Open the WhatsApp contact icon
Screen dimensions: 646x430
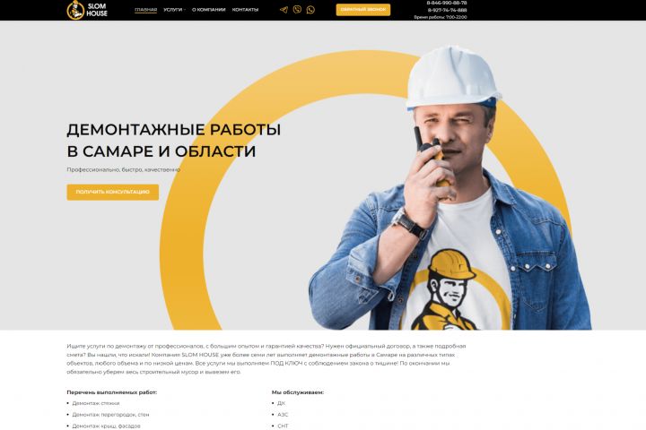(x=310, y=10)
